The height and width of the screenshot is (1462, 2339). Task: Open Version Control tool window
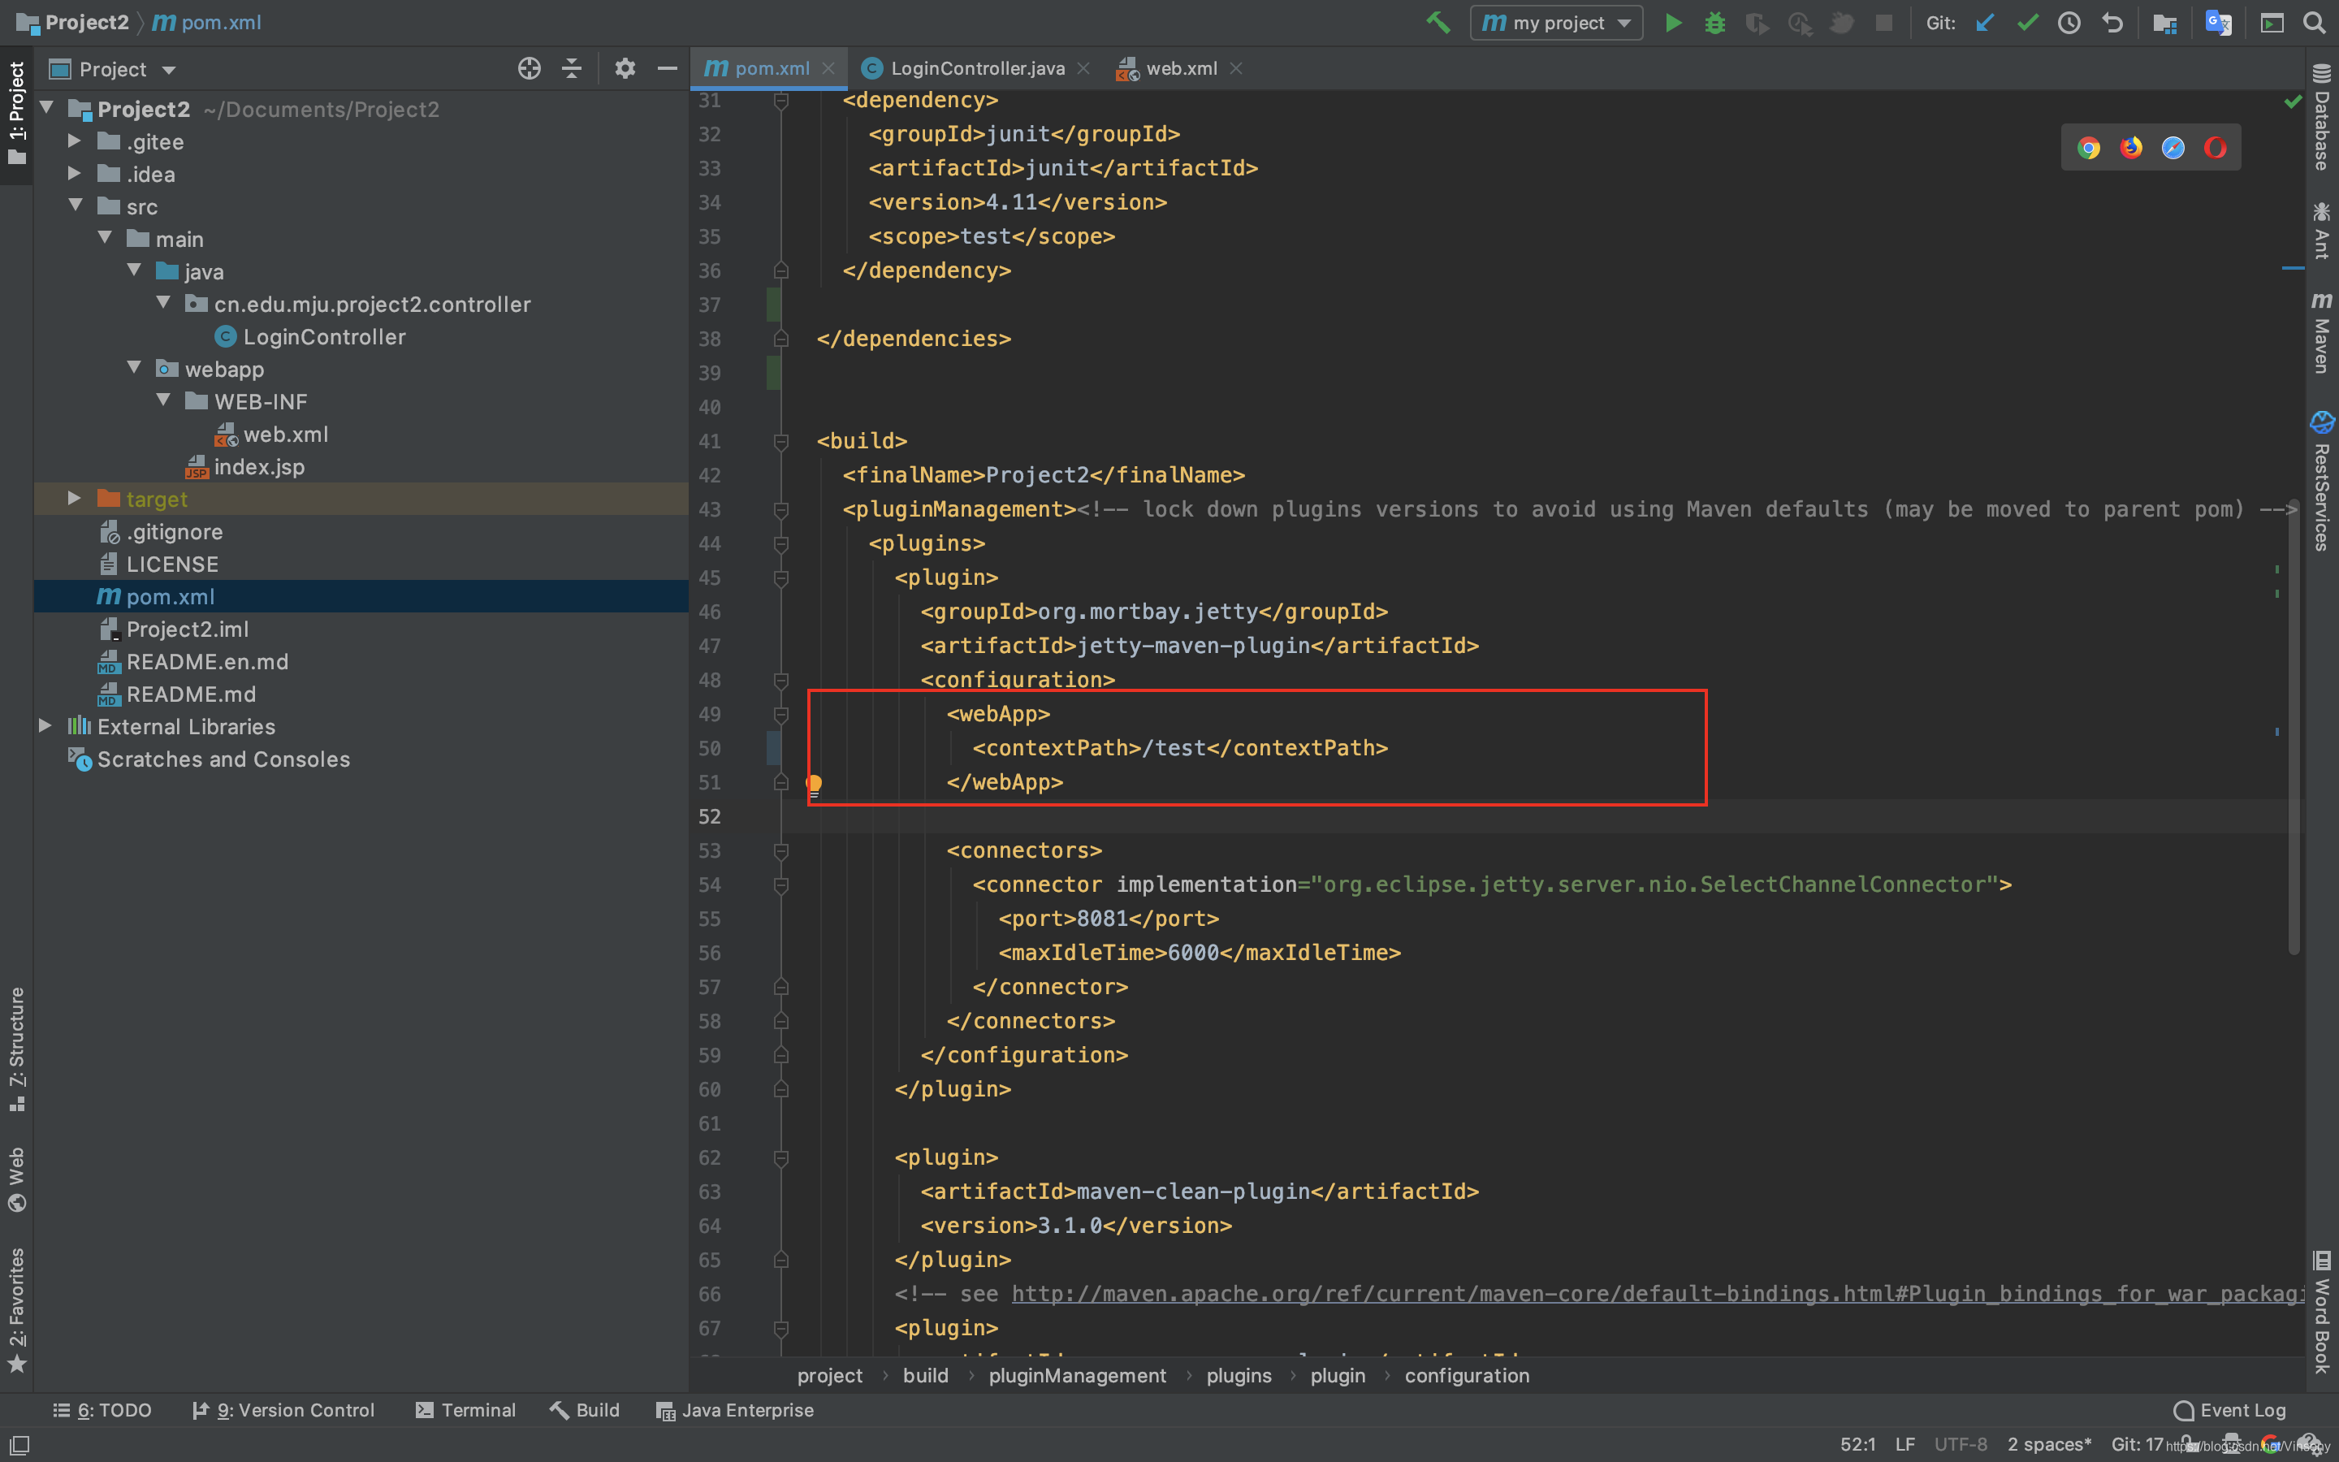click(283, 1411)
